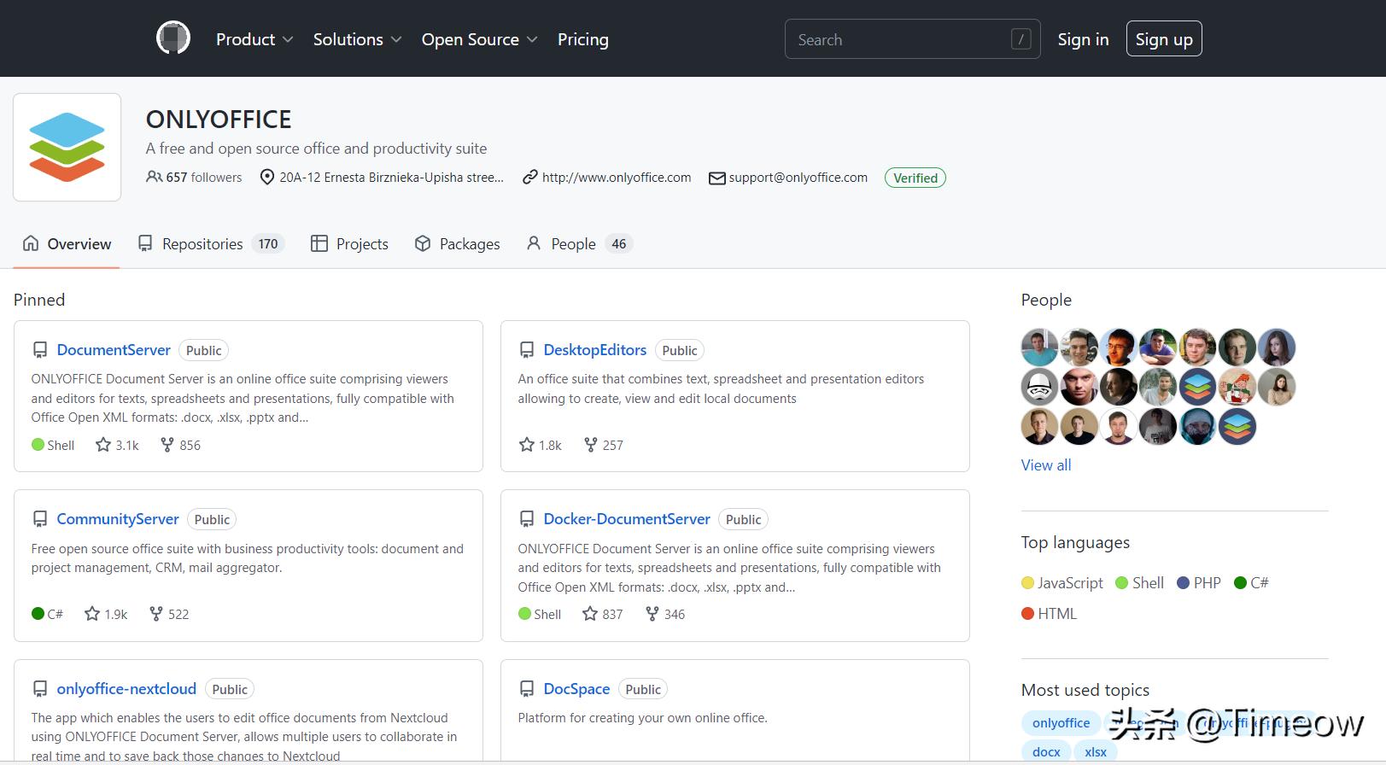Open the DocSpace repository link
Screen dimensions: 1386x765
point(576,689)
